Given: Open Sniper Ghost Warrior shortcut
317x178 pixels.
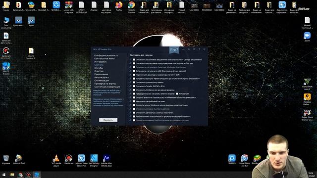Looking at the screenshot, I should click(x=307, y=115).
